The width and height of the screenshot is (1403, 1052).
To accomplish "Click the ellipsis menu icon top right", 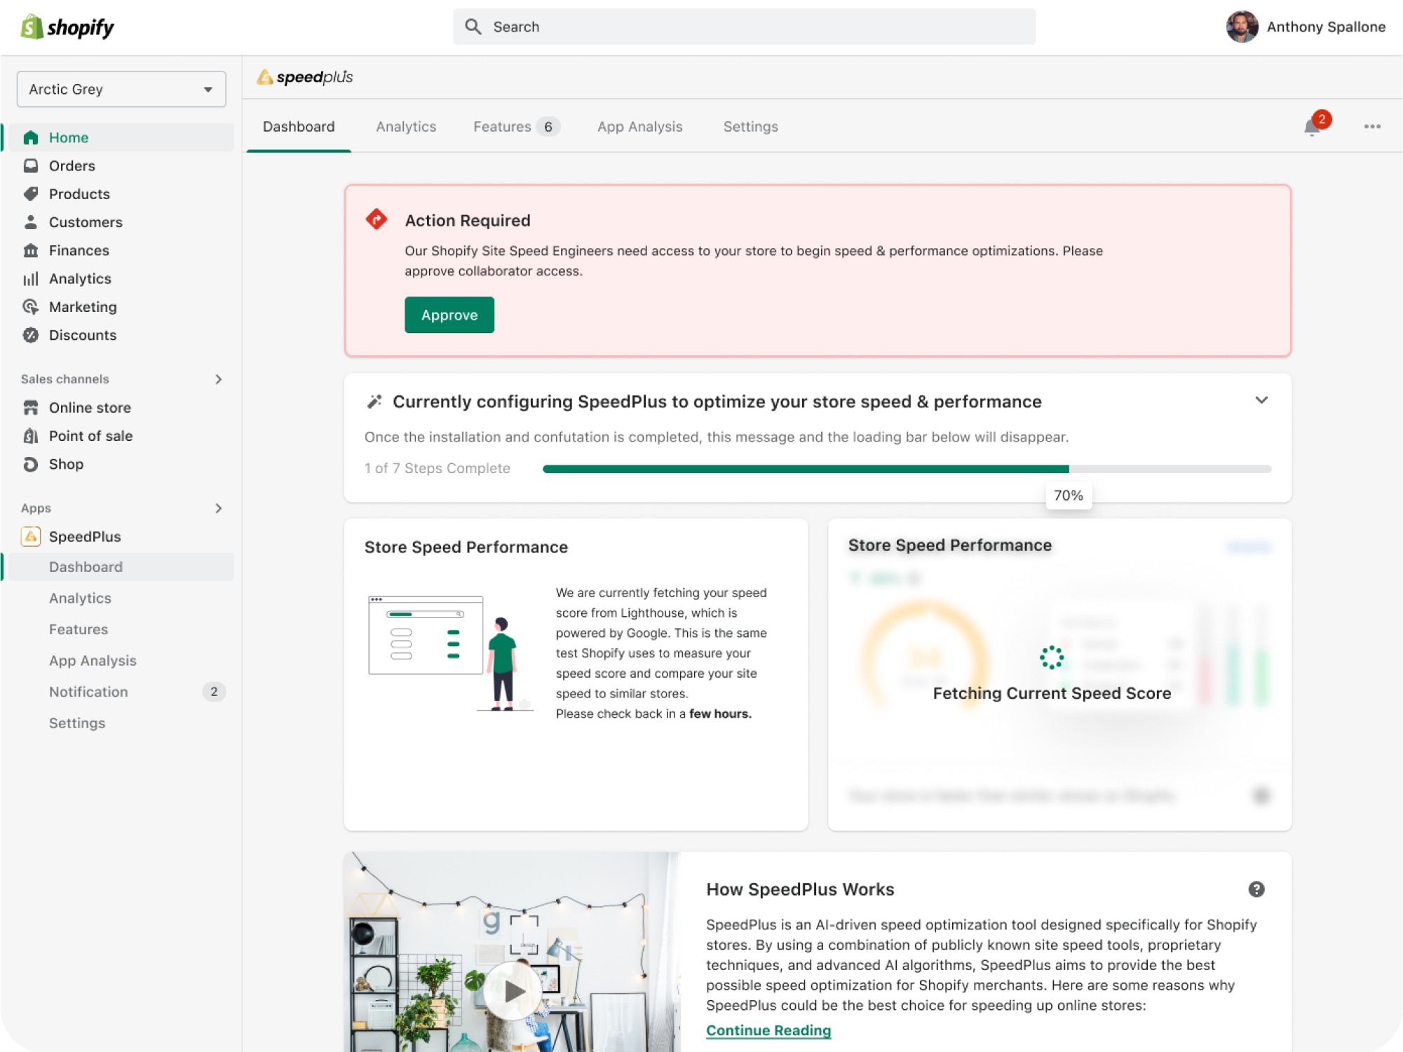I will [1372, 126].
